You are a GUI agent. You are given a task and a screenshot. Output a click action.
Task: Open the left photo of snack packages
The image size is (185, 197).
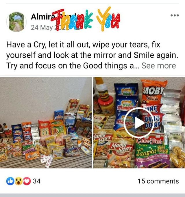[x=46, y=123]
